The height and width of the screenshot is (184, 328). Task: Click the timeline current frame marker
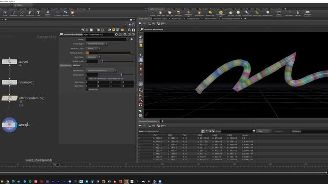pos(57,165)
